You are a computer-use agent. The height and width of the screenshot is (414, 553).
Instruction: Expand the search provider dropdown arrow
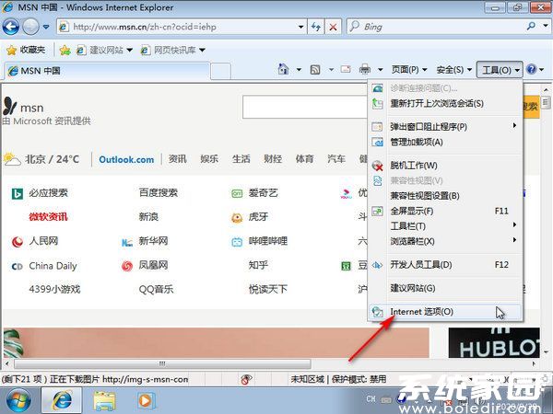[x=546, y=26]
